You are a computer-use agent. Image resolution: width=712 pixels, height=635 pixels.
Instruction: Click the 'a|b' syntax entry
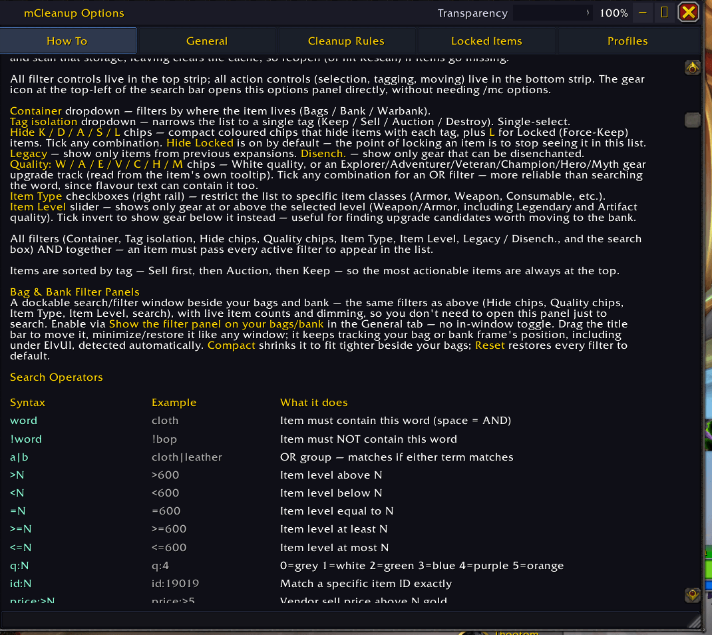pos(19,457)
